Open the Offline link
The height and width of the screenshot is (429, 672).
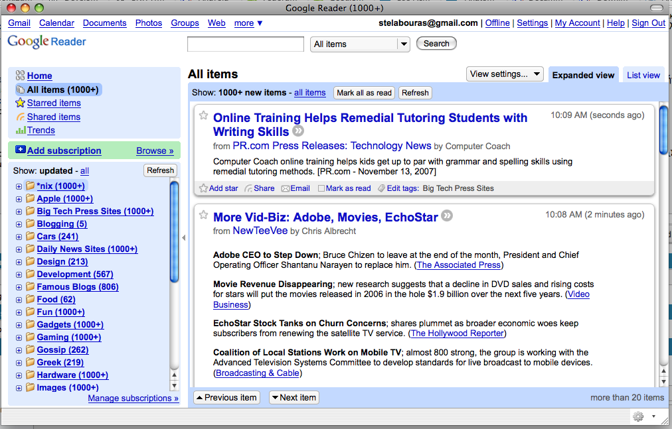point(497,23)
